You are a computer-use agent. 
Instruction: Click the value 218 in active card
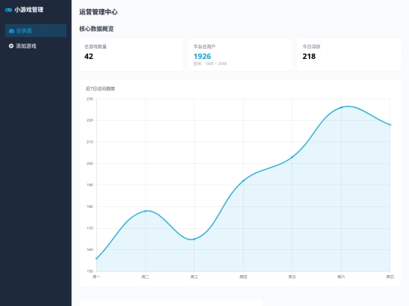(309, 57)
